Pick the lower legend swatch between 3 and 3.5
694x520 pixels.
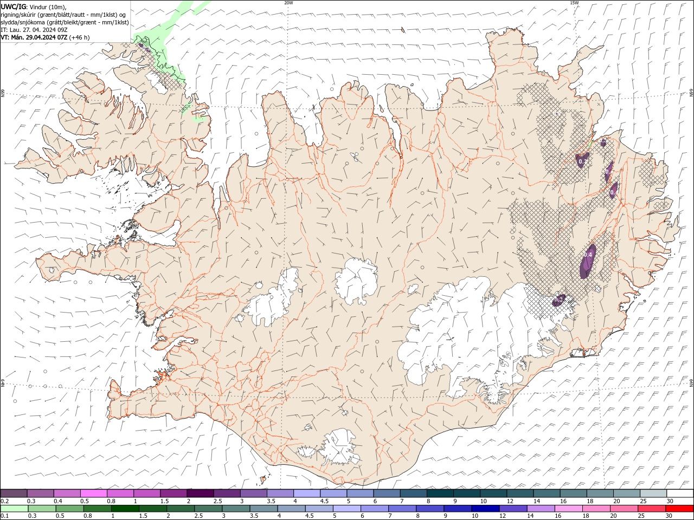click(236, 509)
